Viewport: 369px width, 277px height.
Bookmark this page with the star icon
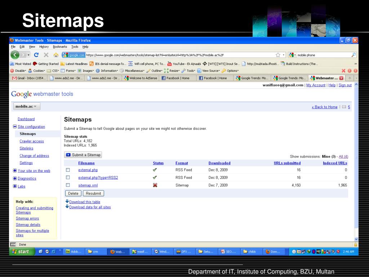click(x=278, y=55)
